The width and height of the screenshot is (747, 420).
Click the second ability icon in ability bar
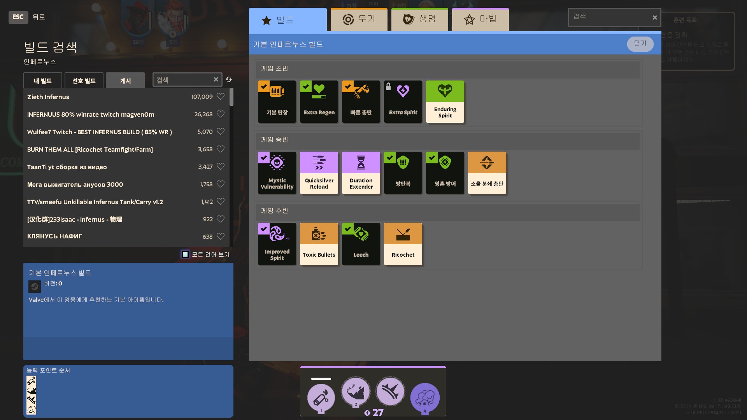pyautogui.click(x=355, y=391)
